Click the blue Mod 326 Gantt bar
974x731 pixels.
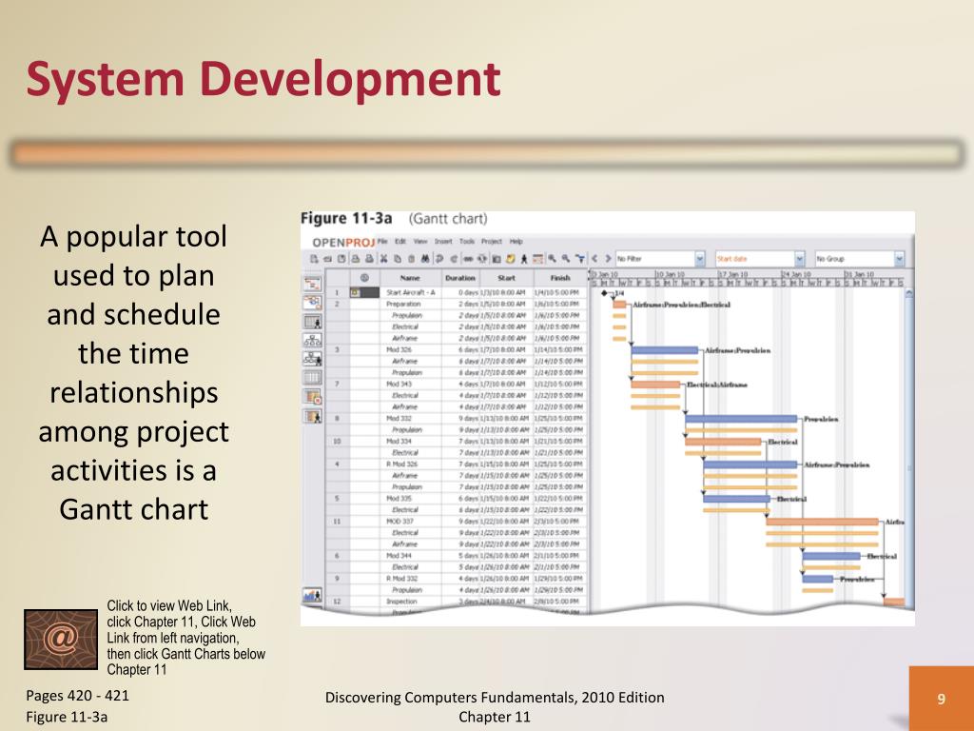point(665,350)
